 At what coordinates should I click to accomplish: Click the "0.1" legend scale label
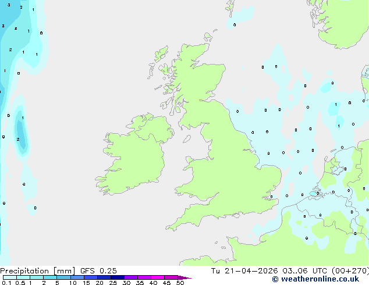pyautogui.click(x=6, y=283)
